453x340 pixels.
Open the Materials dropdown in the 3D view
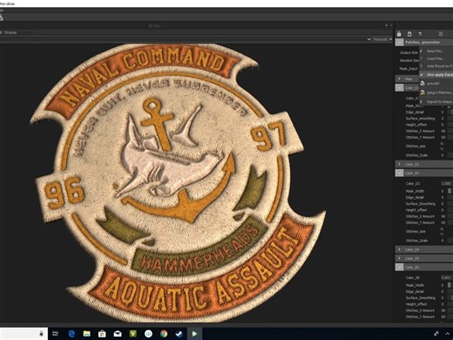(382, 39)
